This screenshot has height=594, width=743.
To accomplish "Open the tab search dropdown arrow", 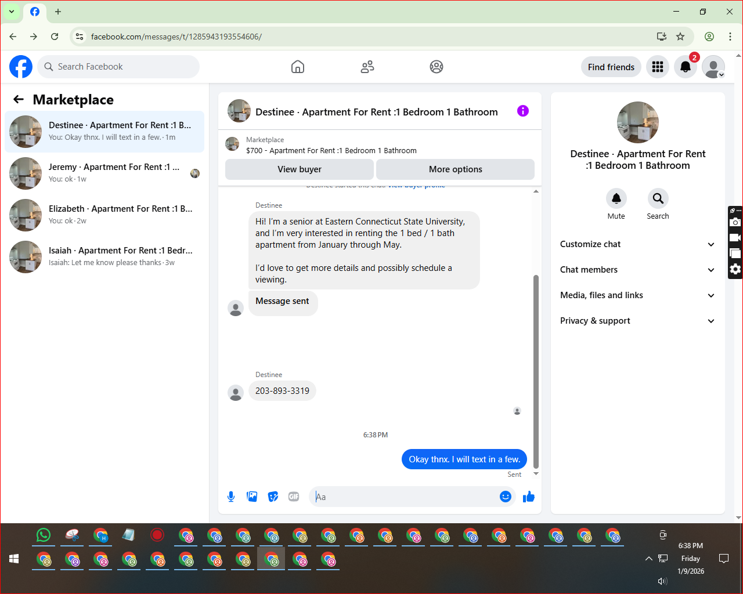I will (x=11, y=12).
